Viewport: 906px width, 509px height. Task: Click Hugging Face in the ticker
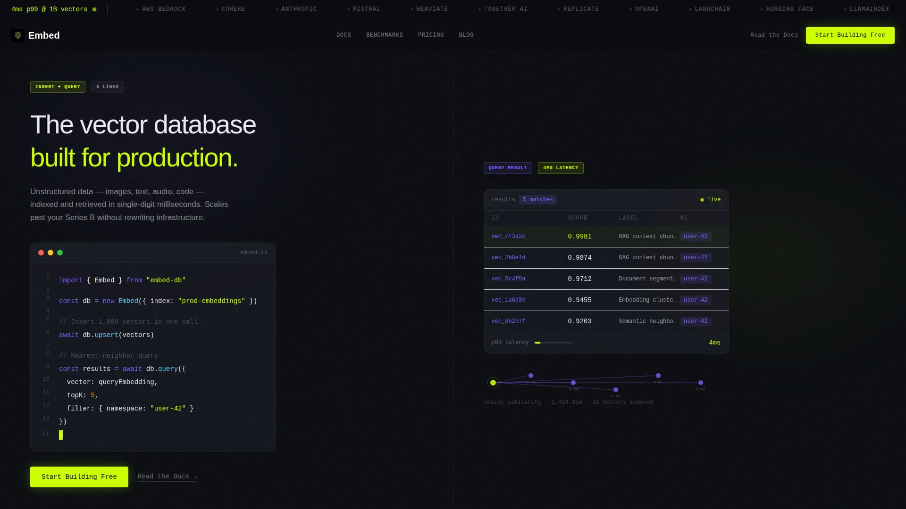[x=787, y=9]
